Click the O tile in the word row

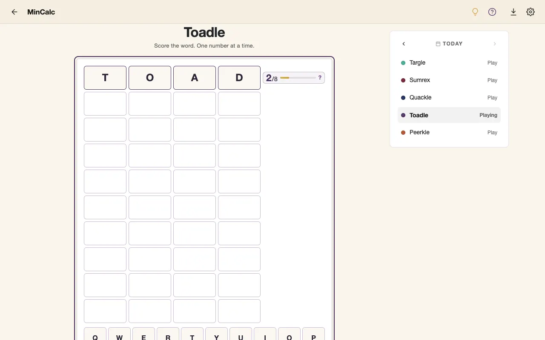tap(150, 78)
